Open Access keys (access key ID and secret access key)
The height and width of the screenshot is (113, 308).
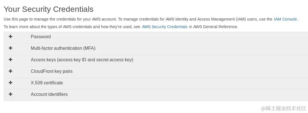point(82,60)
